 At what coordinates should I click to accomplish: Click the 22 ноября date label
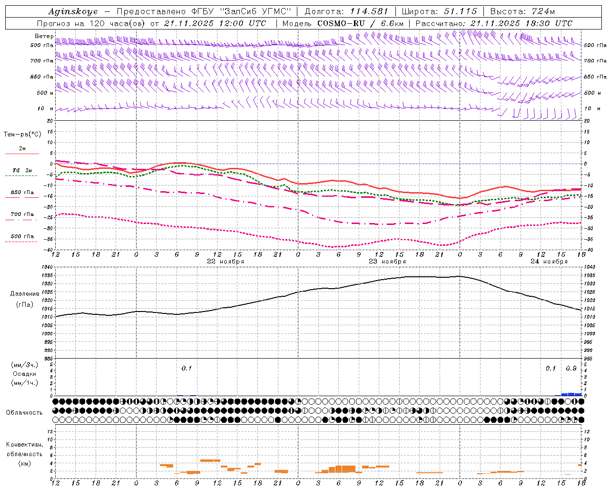(226, 262)
